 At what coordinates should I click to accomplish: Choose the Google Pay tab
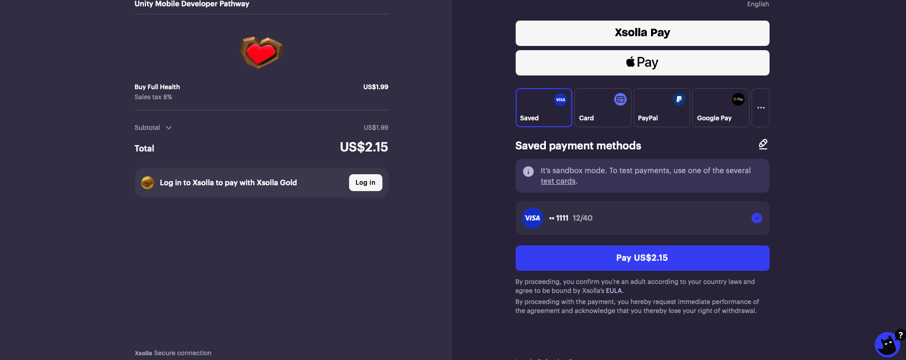coord(720,108)
